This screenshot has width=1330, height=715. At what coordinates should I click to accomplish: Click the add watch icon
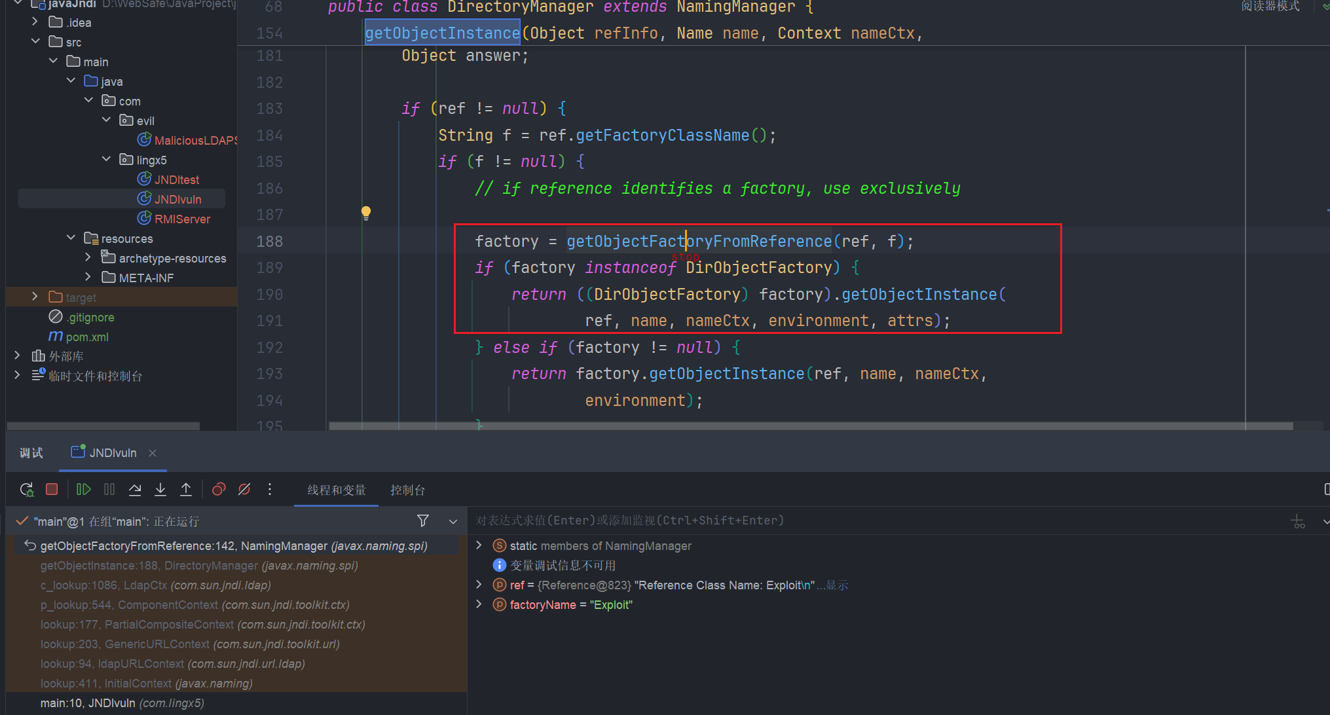[x=1297, y=521]
